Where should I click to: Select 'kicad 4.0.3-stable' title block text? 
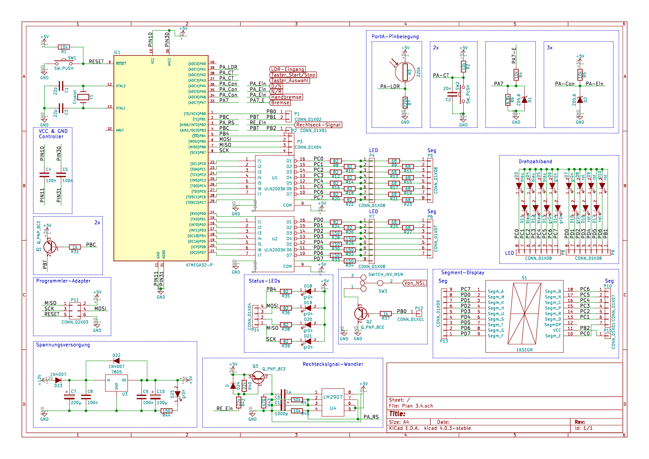point(447,428)
